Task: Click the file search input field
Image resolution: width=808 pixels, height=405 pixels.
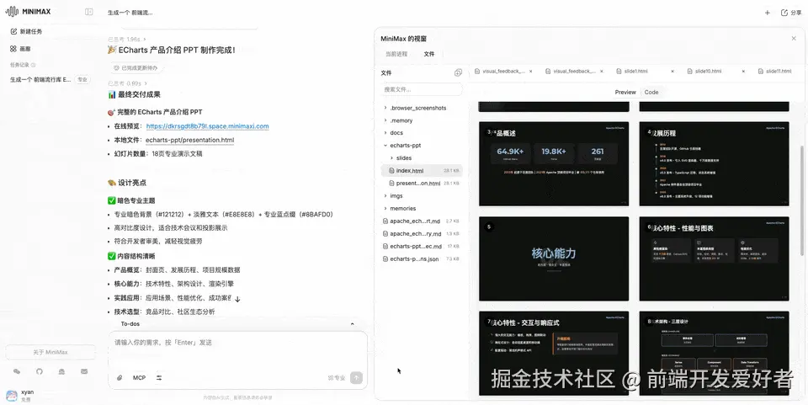Action: click(x=422, y=89)
